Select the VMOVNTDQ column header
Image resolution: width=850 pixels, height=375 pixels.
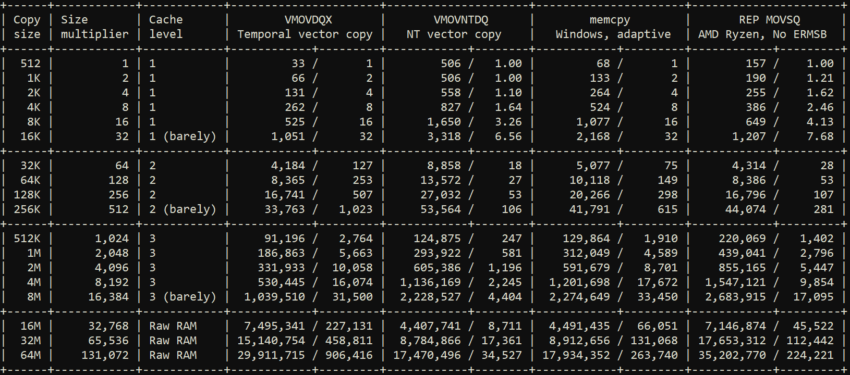click(x=461, y=20)
